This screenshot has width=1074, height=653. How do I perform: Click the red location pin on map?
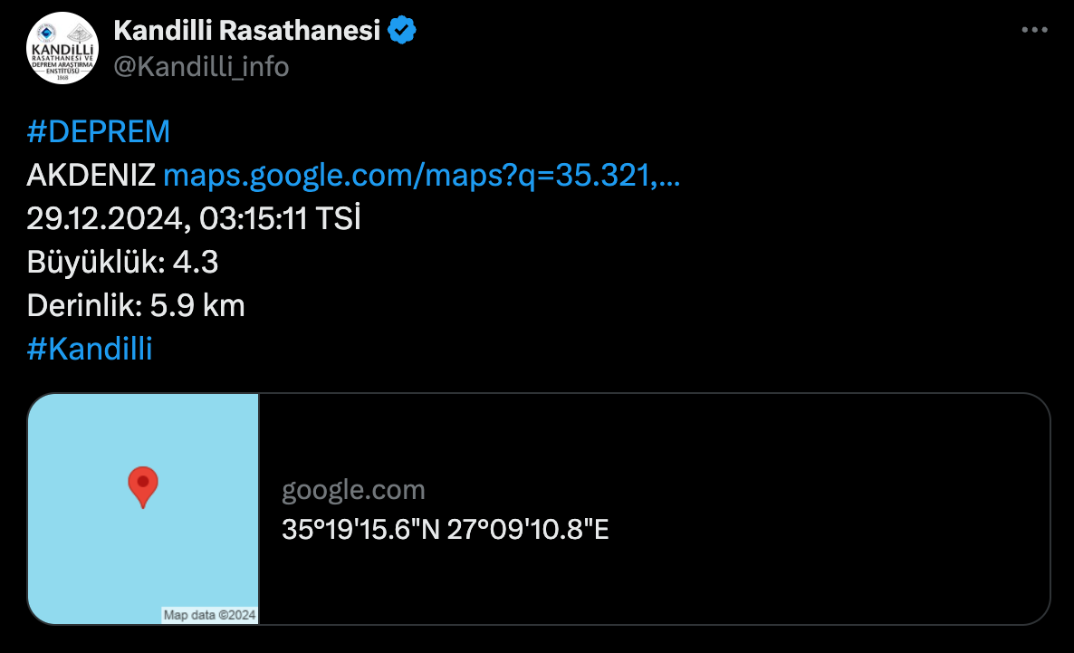click(x=143, y=485)
